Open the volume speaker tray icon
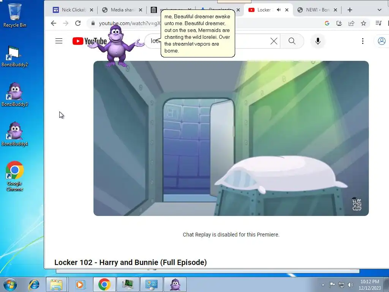The width and height of the screenshot is (389, 292). click(x=350, y=284)
